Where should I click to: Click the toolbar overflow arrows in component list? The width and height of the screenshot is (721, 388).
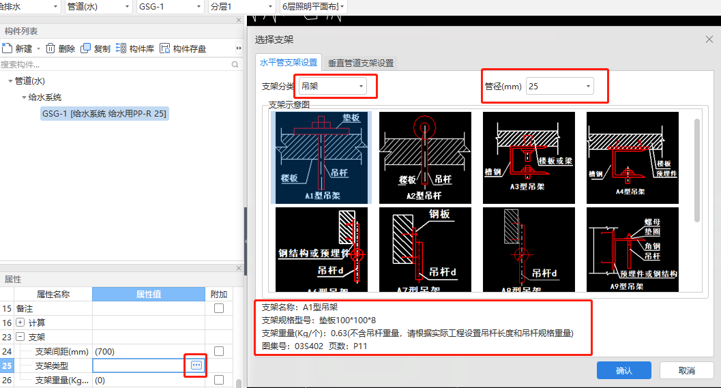(x=239, y=48)
